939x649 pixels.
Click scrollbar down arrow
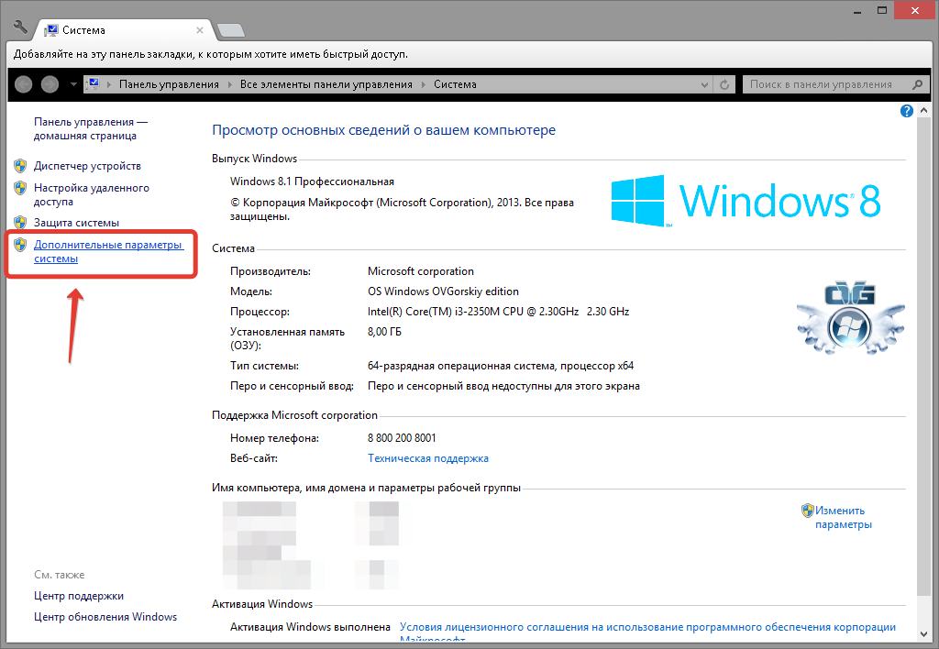click(x=923, y=633)
